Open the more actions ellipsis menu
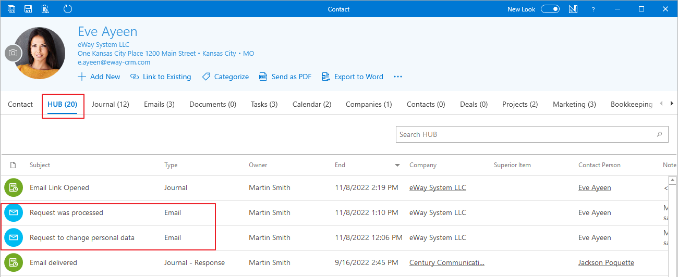The height and width of the screenshot is (277, 678). [x=398, y=77]
